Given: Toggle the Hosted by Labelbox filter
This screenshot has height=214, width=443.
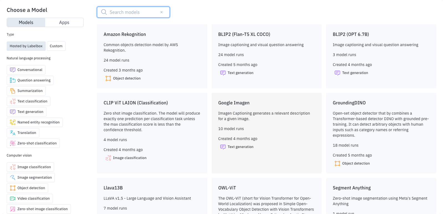Looking at the screenshot, I should tap(26, 46).
